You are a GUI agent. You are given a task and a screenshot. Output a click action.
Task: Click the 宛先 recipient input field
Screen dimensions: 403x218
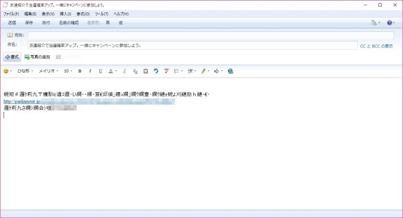(211, 35)
